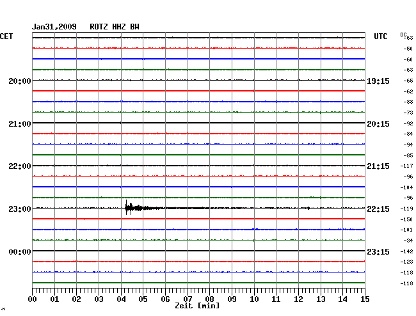The image size is (416, 316).
Task: Click the DC offset value -60
Action: pyautogui.click(x=408, y=59)
